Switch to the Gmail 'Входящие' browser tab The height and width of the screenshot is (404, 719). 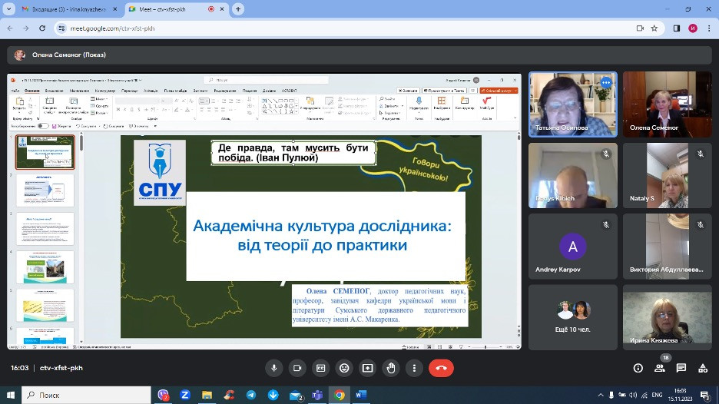(x=65, y=8)
